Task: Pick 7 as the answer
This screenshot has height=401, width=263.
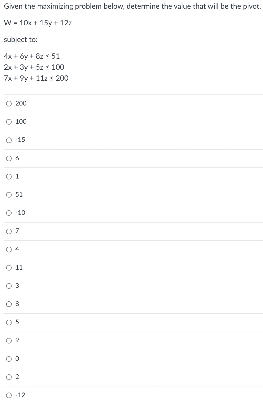Action: (9, 231)
